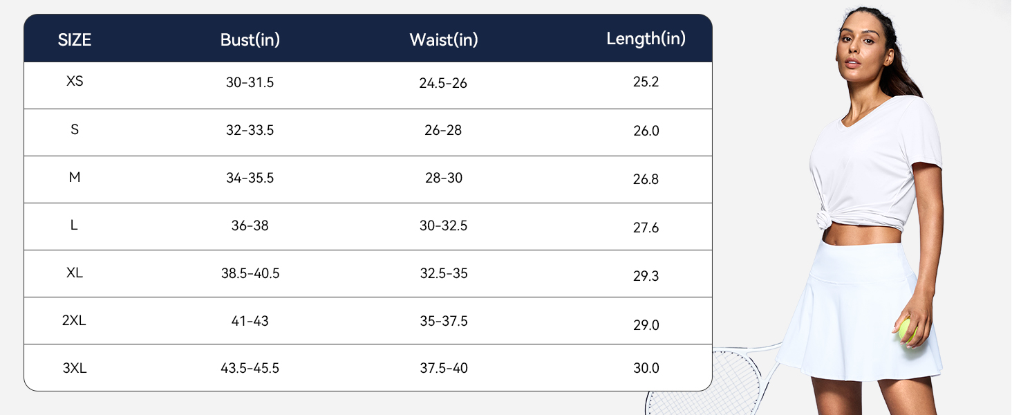Click waist value 32.5-35
This screenshot has height=415, width=1012.
[444, 273]
